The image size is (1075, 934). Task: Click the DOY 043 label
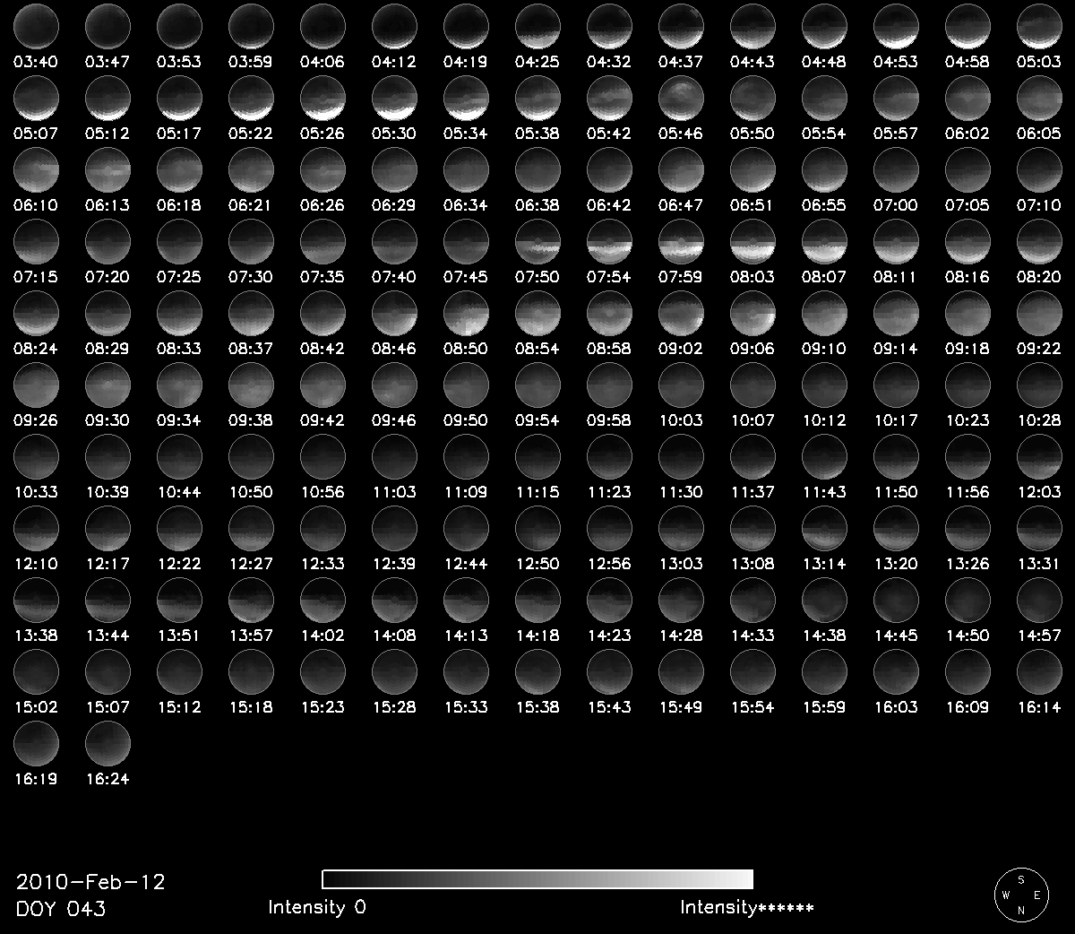click(x=61, y=908)
